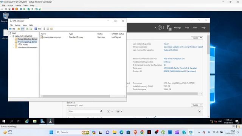Expand Conditional Forwarders tree node
Screen dimensions: 242x136
pos(13,48)
